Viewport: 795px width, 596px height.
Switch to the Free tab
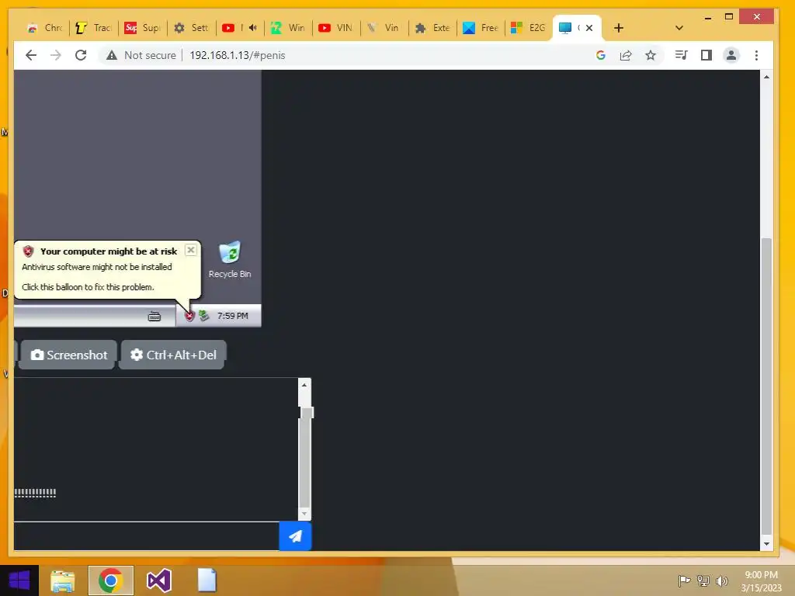pyautogui.click(x=481, y=28)
